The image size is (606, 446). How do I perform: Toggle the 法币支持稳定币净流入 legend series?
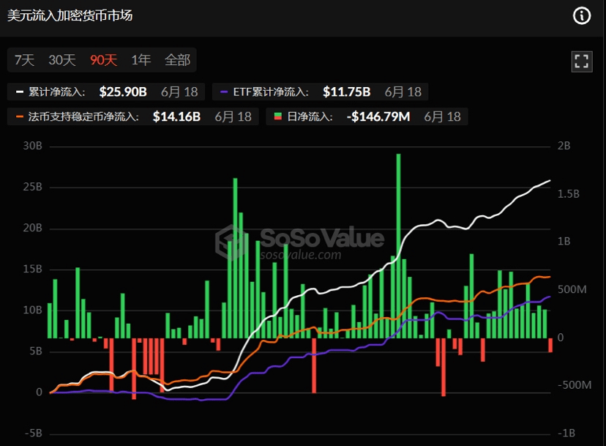point(133,116)
